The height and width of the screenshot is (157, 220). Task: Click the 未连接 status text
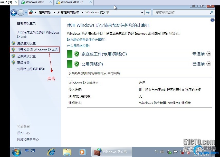point(198,54)
